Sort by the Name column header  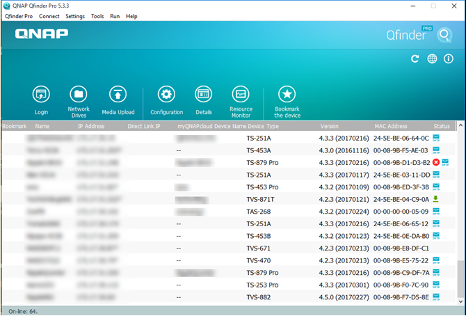click(x=42, y=126)
